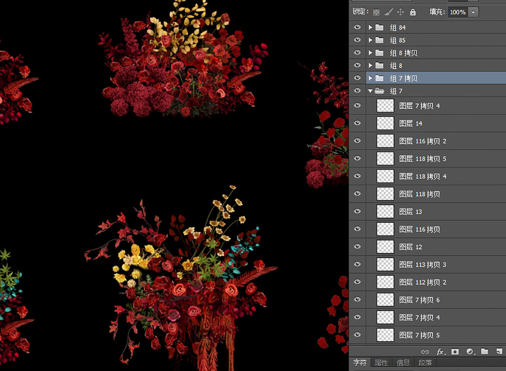
Task: Toggle visibility of expanded group 组 7
Action: coord(357,90)
